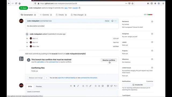Click the Rebase and merge button
Image resolution: width=172 pixels, height=97 pixels.
36,78
